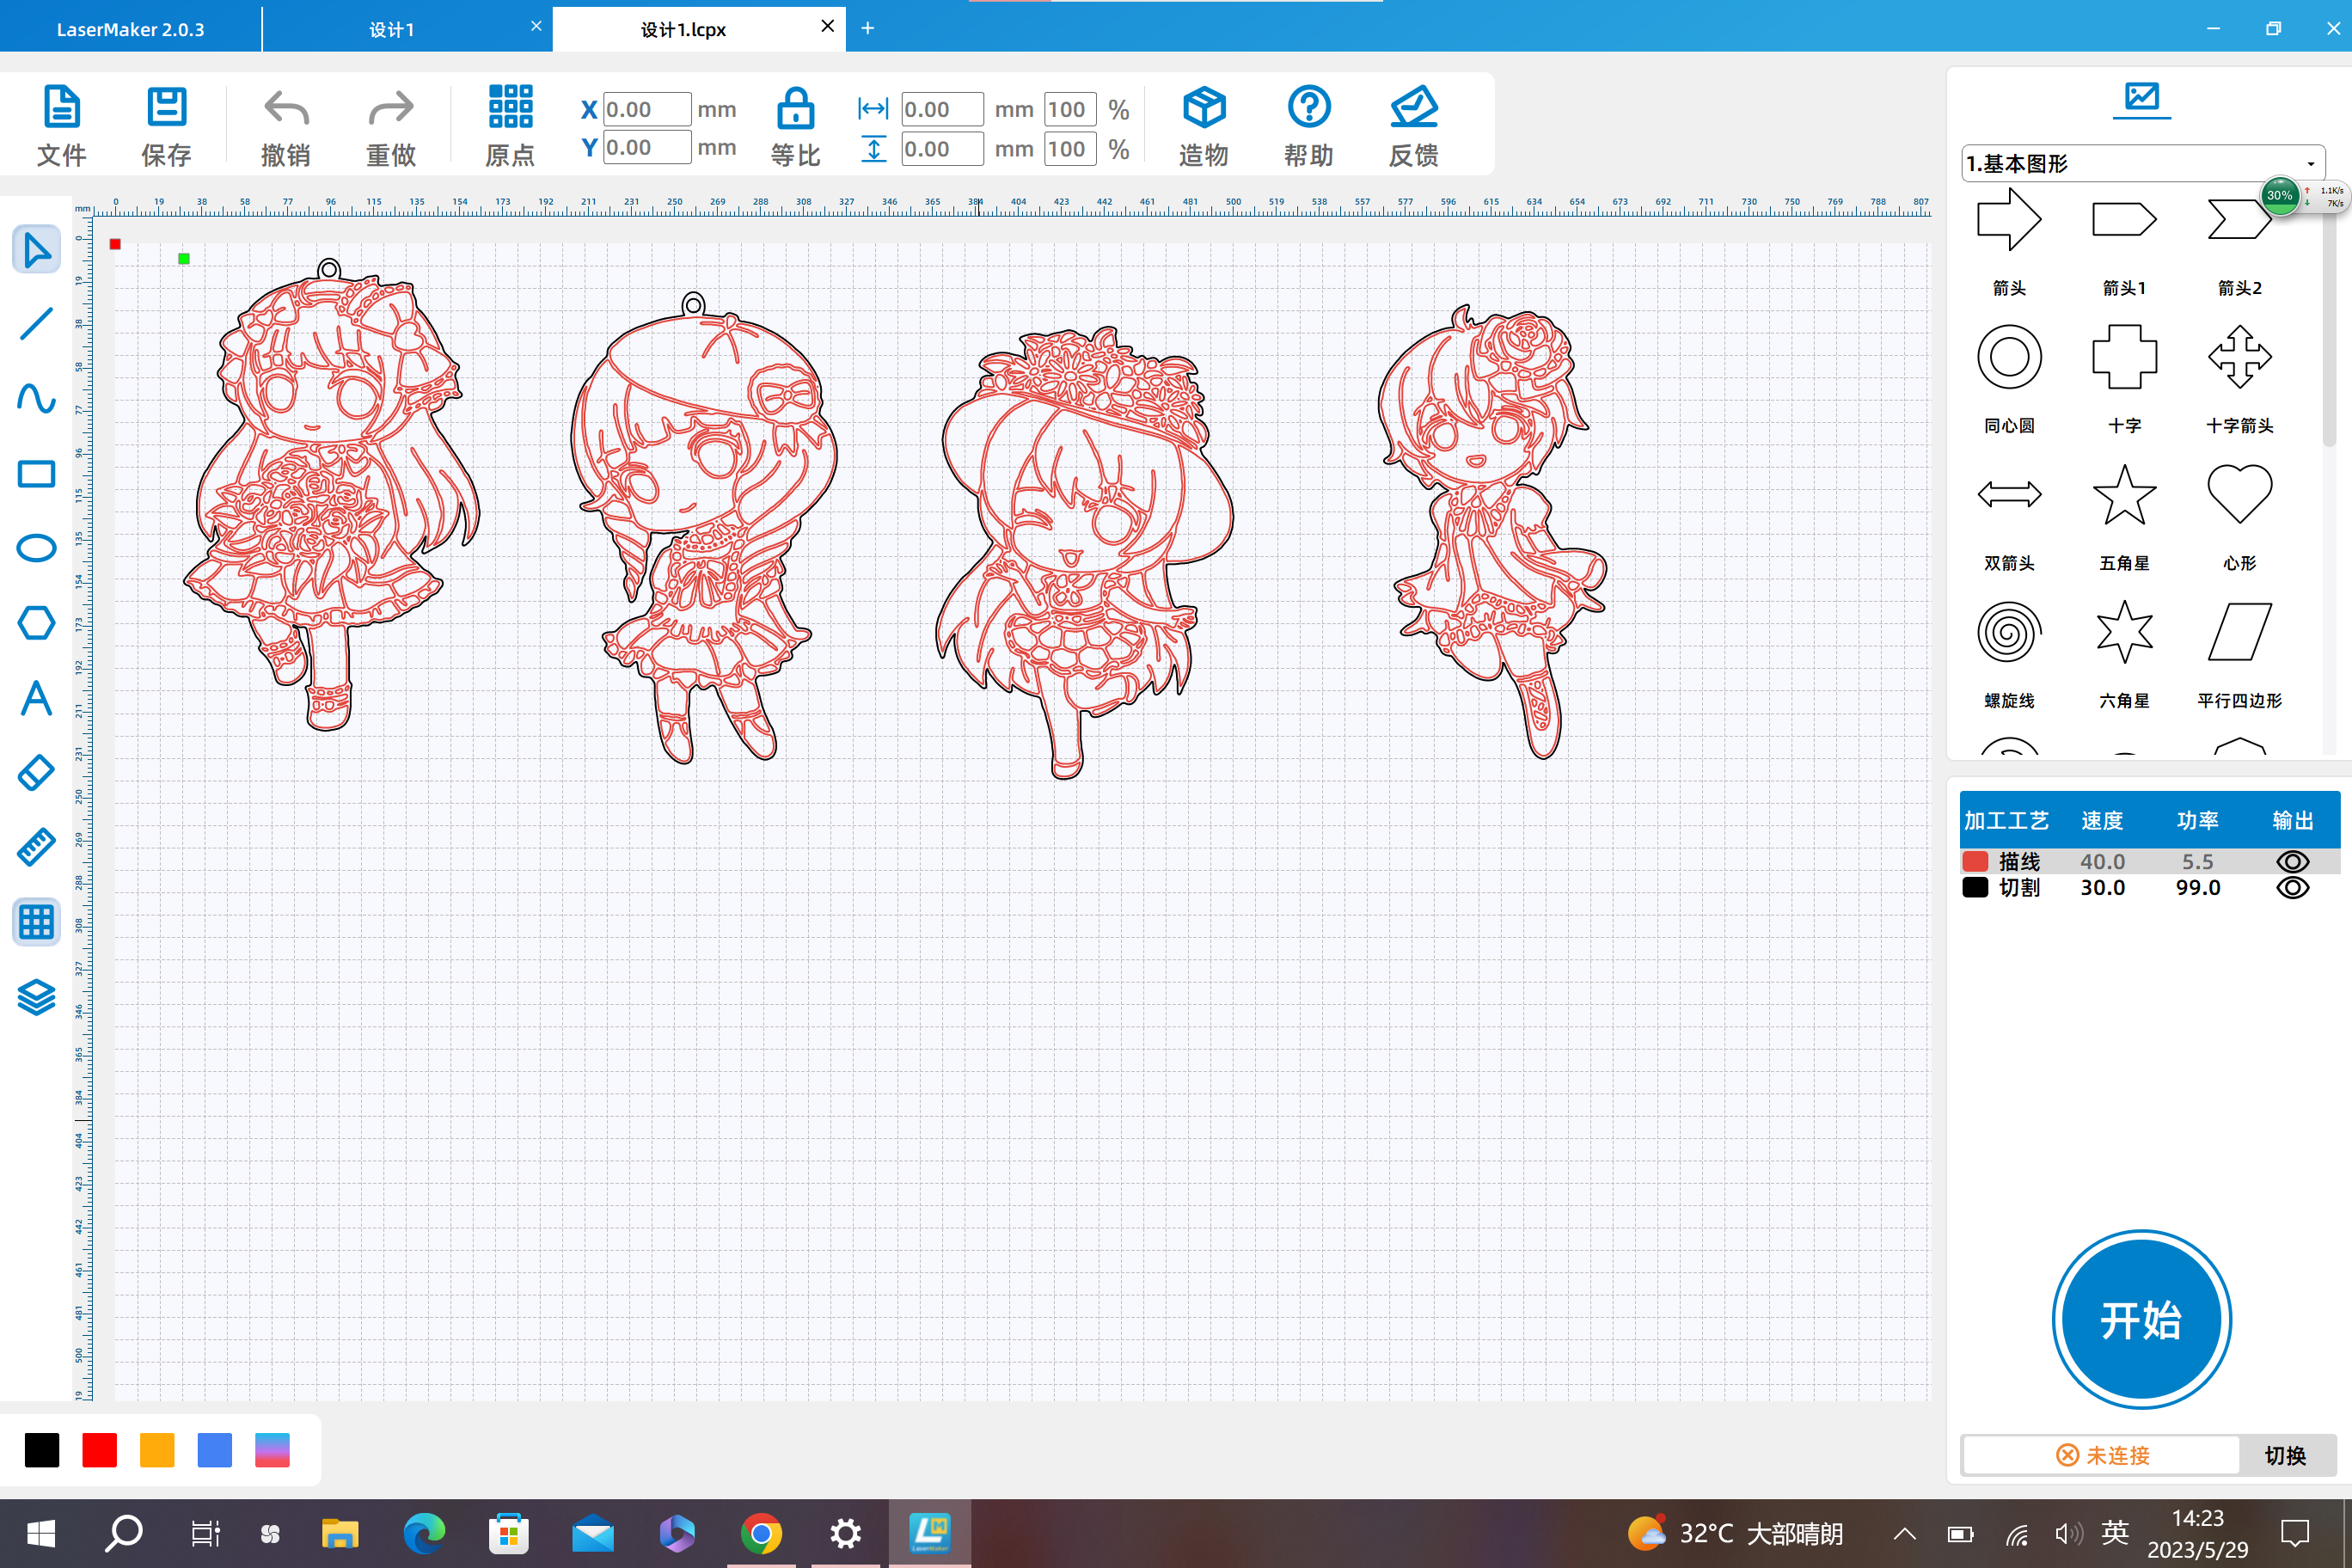Insert the 十字箭头 four-way arrow shape
2352x1568 pixels.
tap(2240, 357)
